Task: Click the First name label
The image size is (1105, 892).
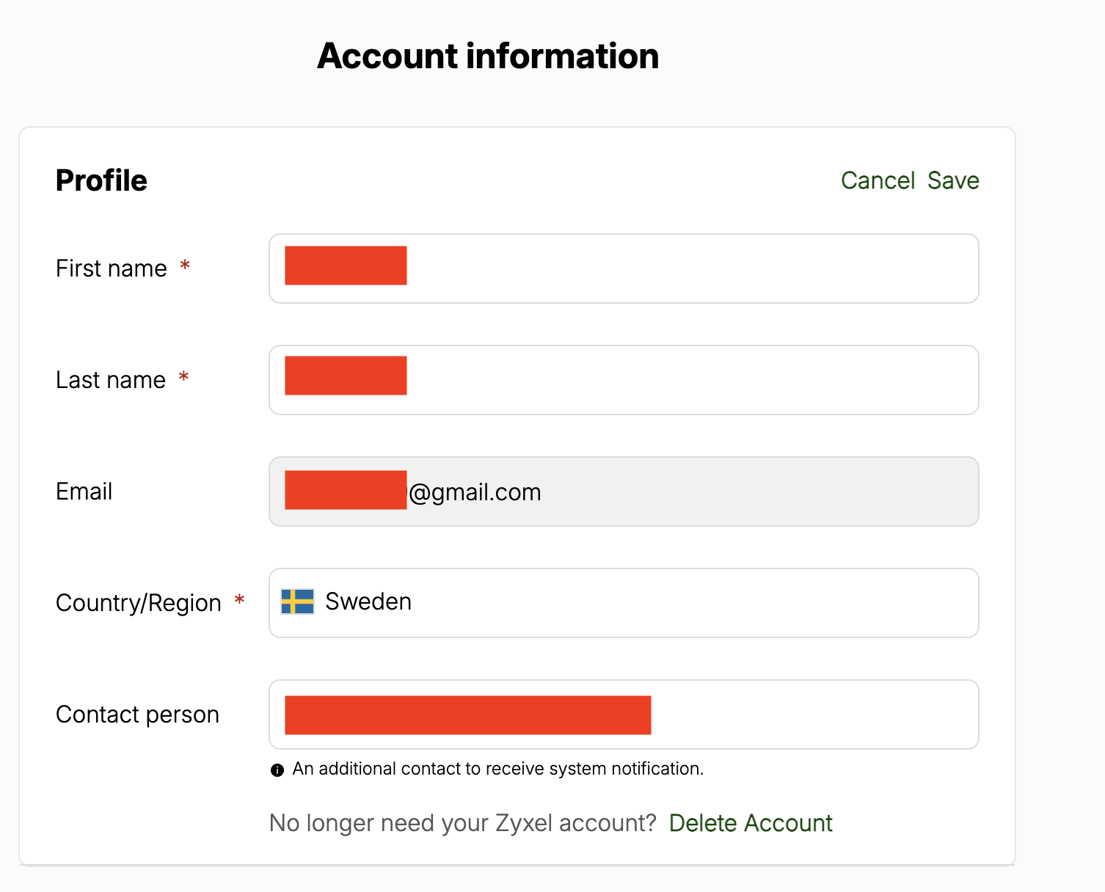Action: [112, 268]
